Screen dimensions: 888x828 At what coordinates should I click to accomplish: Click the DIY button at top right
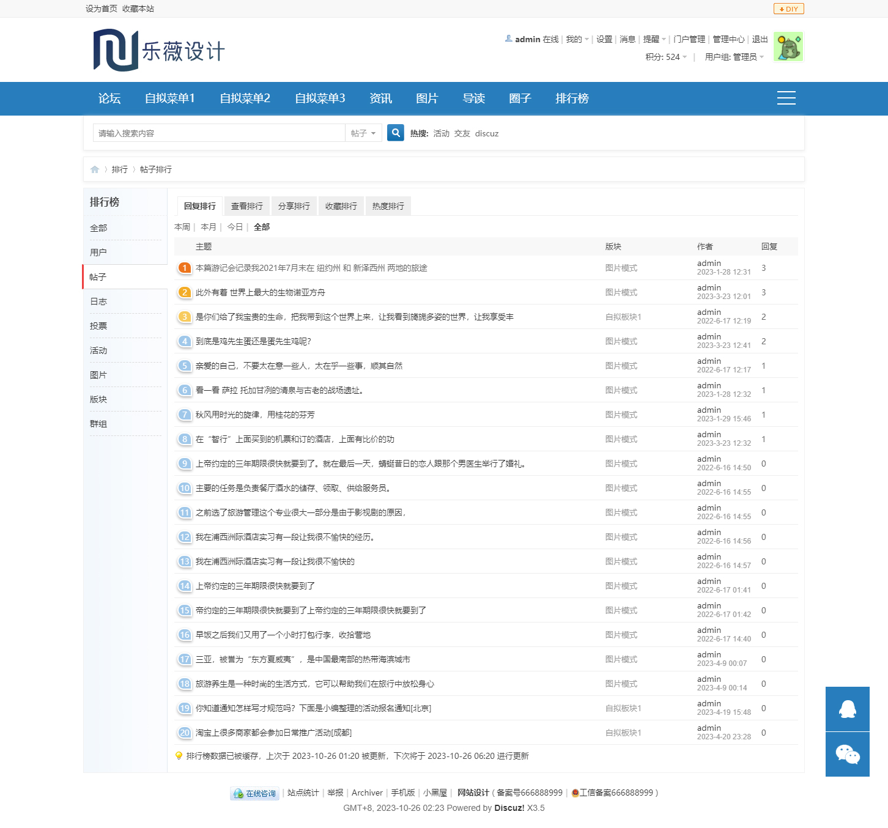pos(788,9)
